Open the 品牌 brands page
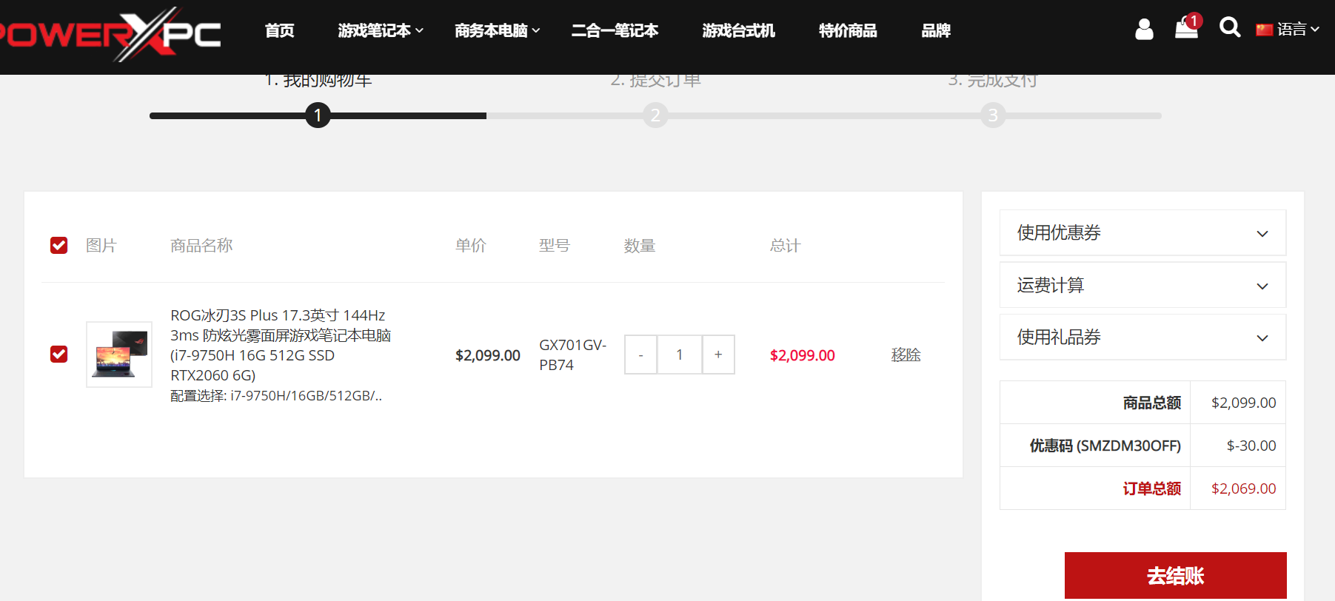The height and width of the screenshot is (601, 1335). (936, 30)
